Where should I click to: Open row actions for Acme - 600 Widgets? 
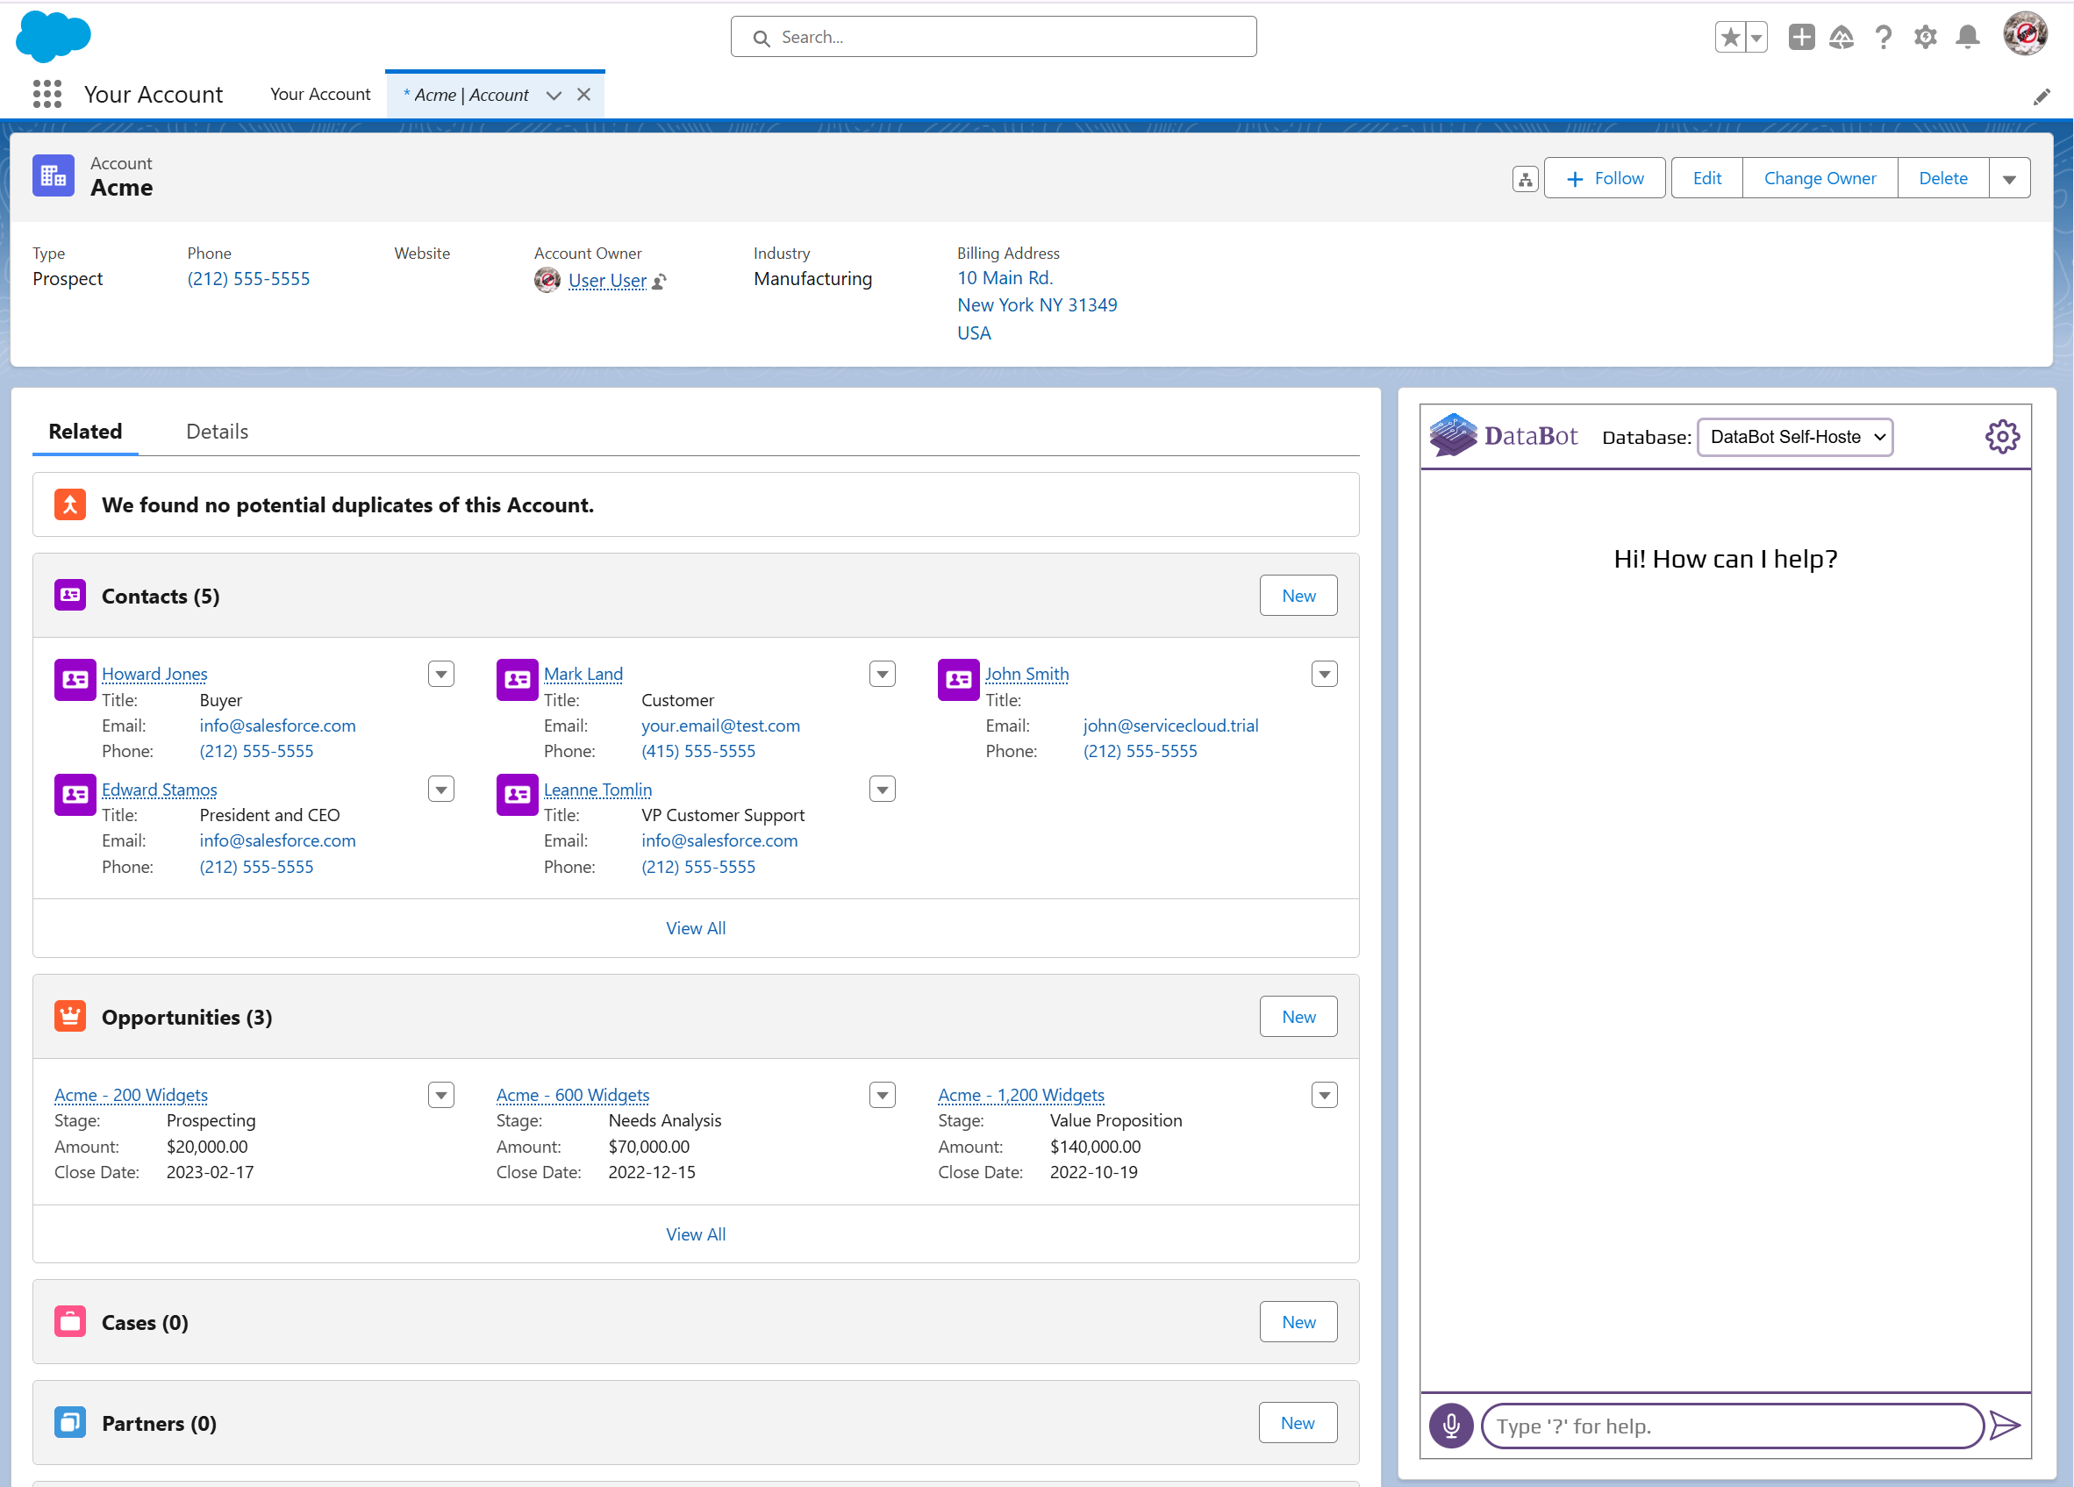tap(883, 1095)
